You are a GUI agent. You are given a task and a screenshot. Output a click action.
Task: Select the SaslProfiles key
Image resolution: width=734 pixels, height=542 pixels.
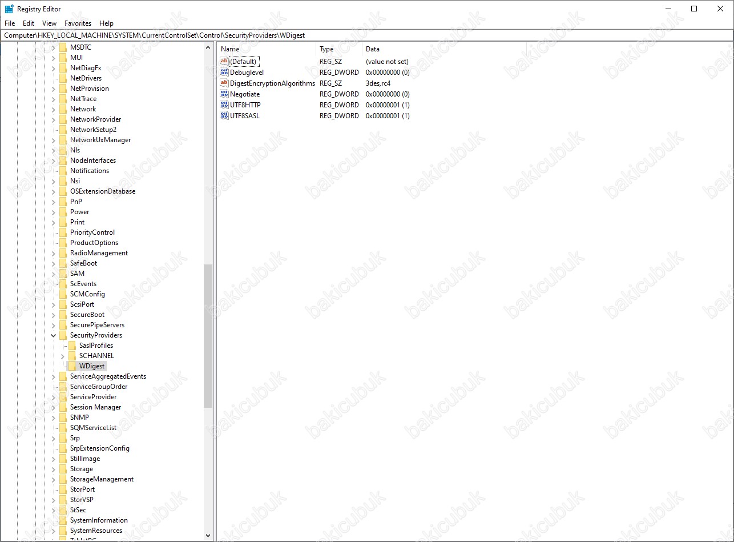click(x=96, y=346)
